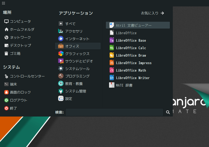Click the お気に入り right arrow
This screenshot has height=147, width=209.
[x=162, y=13]
